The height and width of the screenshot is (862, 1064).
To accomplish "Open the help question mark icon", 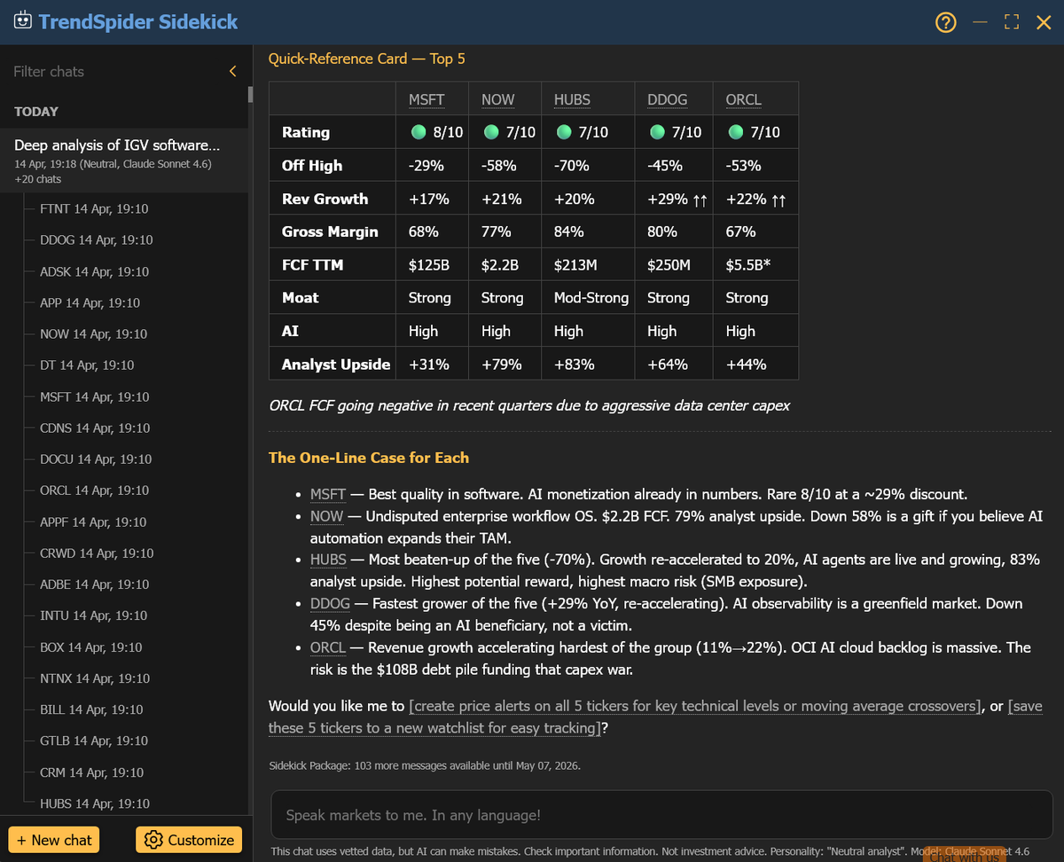I will tap(946, 23).
